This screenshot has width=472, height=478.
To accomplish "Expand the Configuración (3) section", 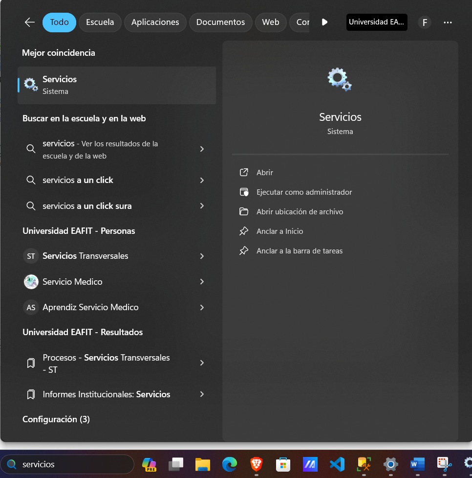I will [x=56, y=419].
